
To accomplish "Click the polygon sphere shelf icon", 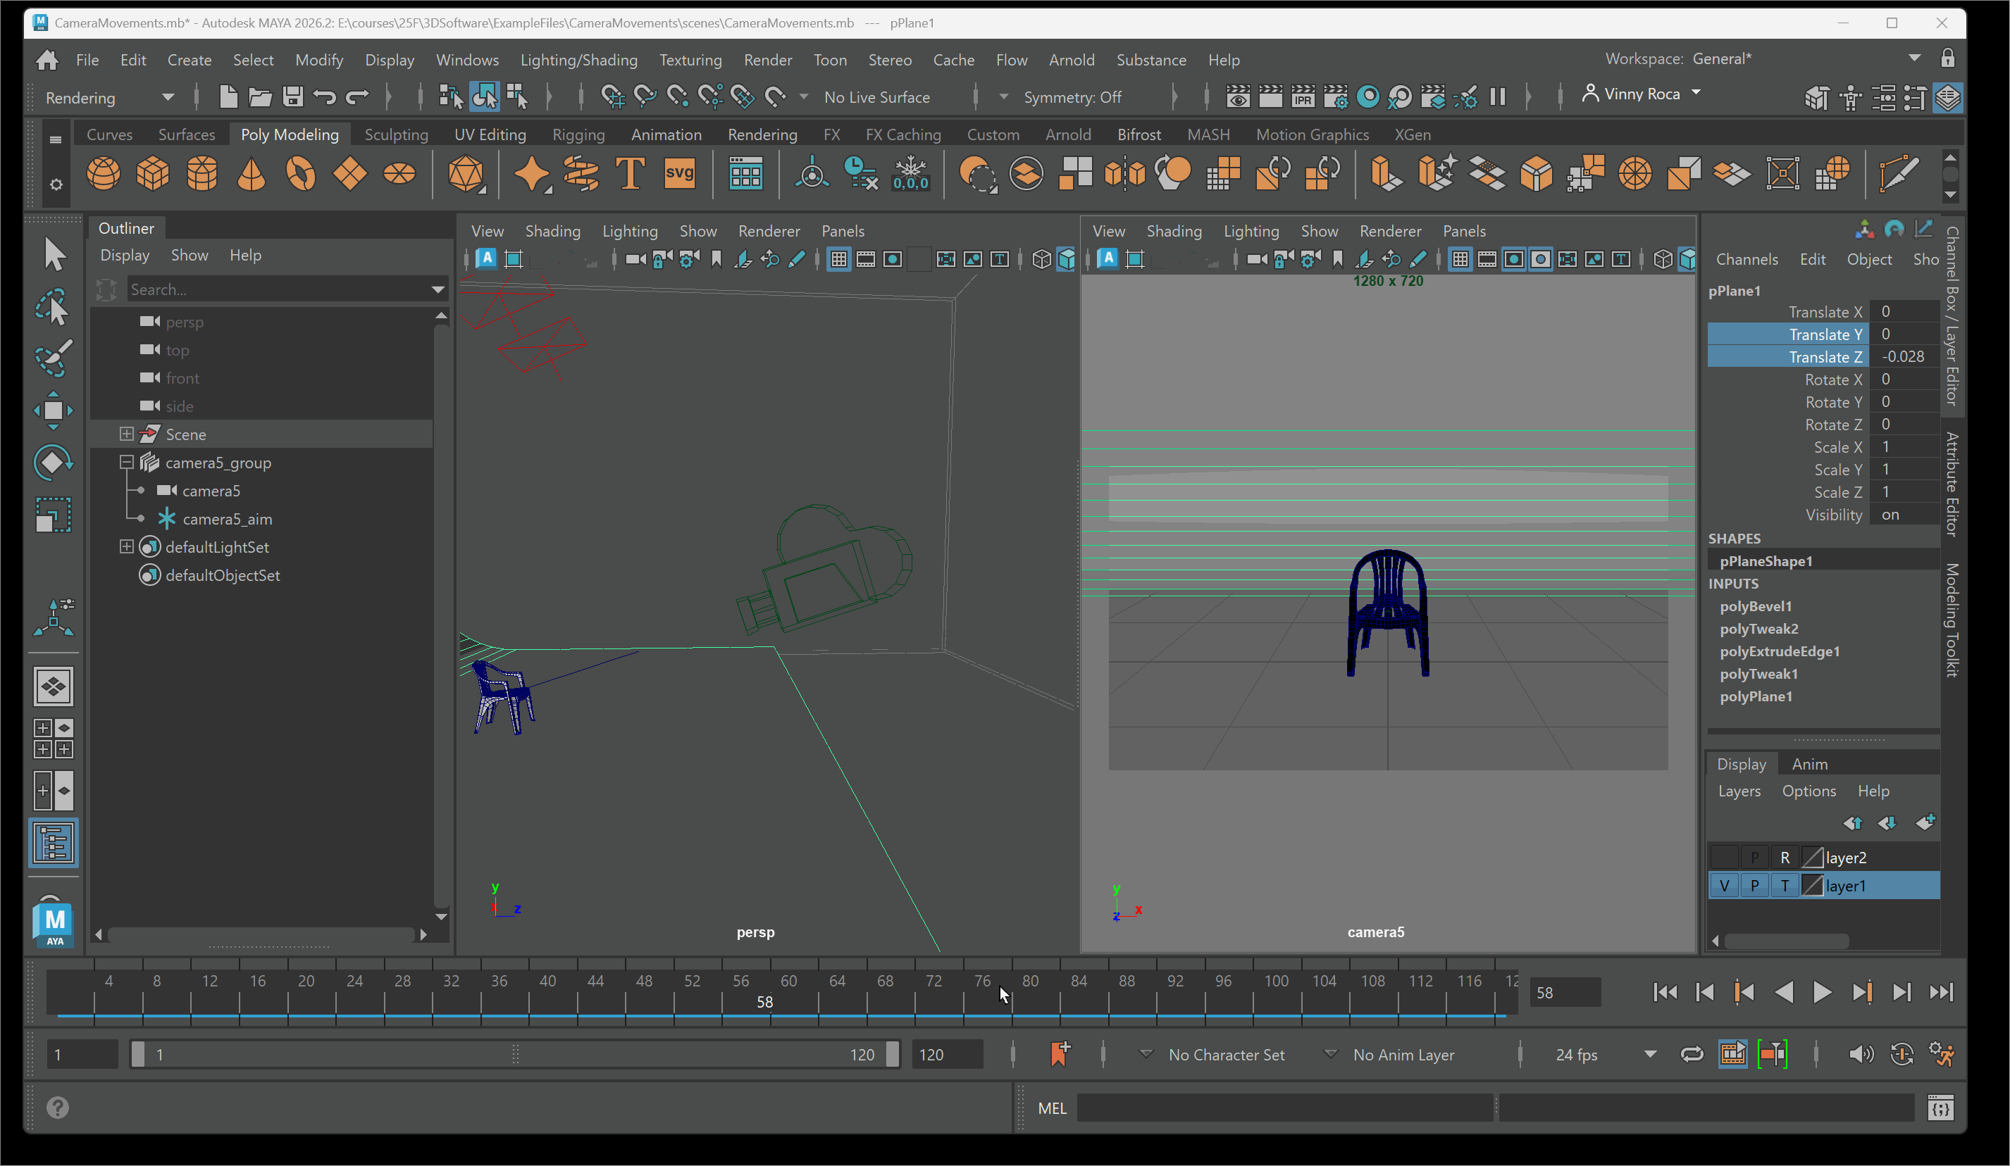I will (103, 174).
